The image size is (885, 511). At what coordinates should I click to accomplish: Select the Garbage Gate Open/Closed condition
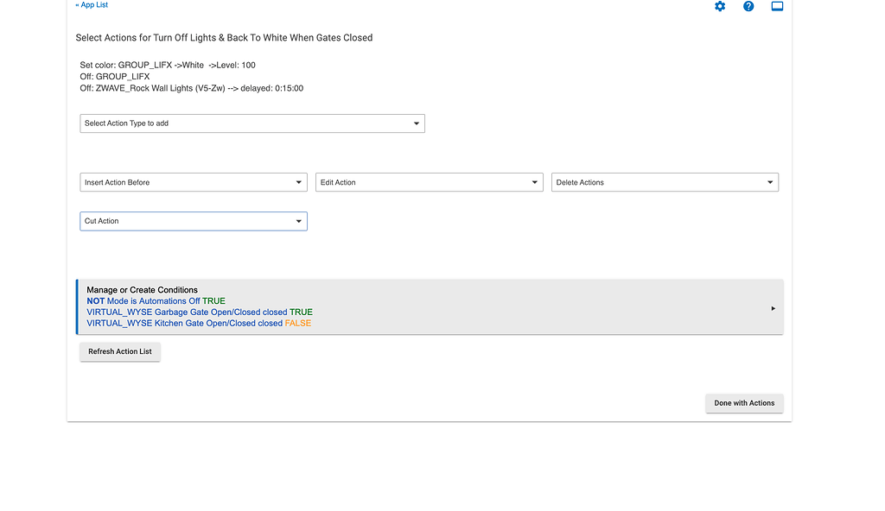tap(199, 312)
